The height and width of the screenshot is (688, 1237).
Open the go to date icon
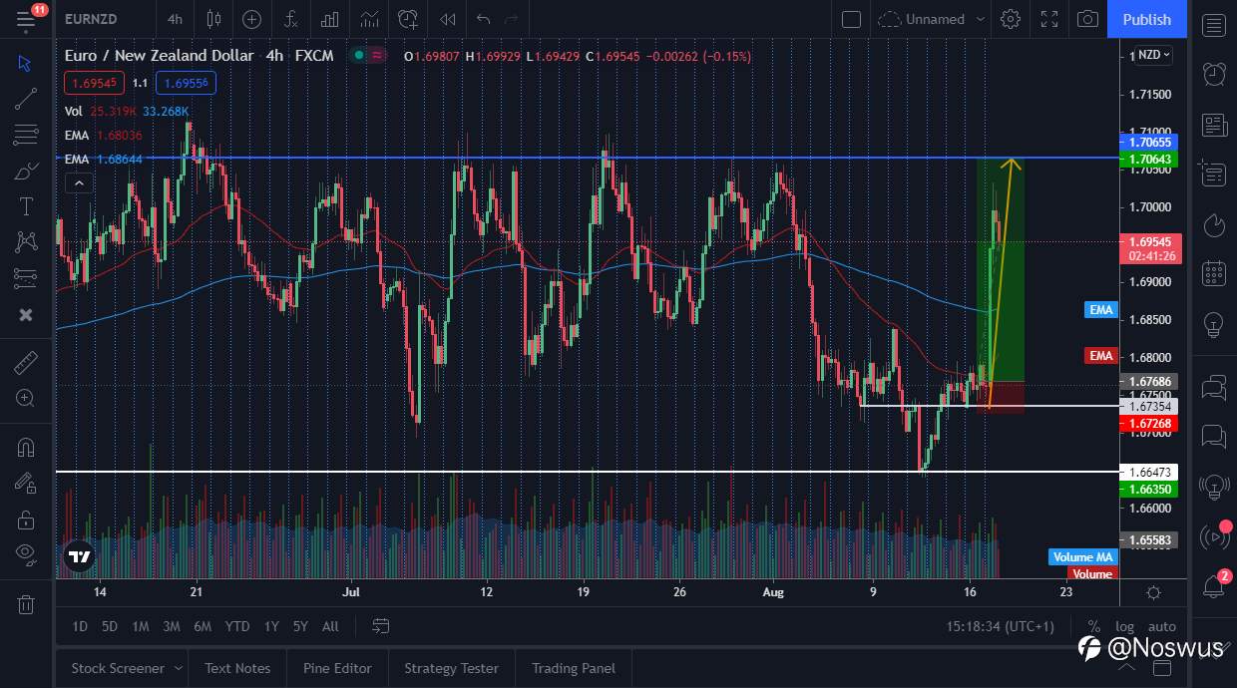381,626
